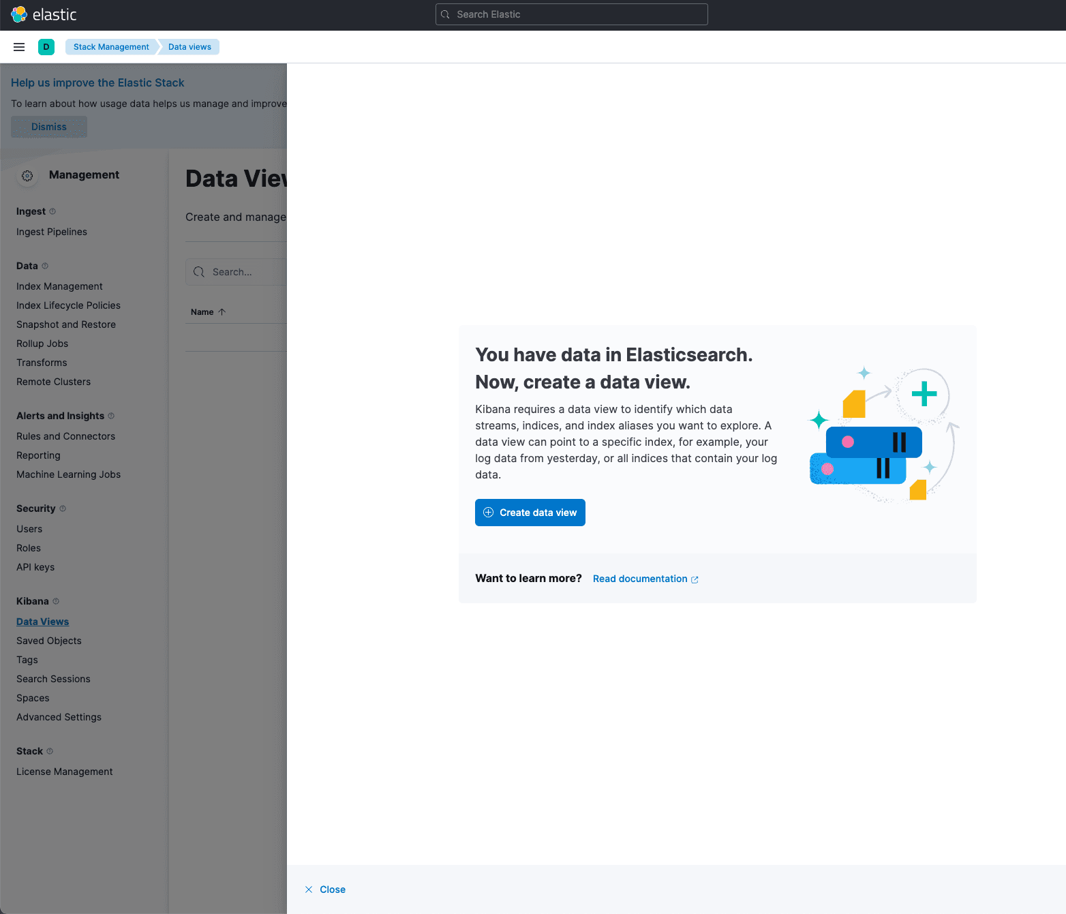The height and width of the screenshot is (914, 1066).
Task: Open Reporting page
Action: click(x=38, y=455)
